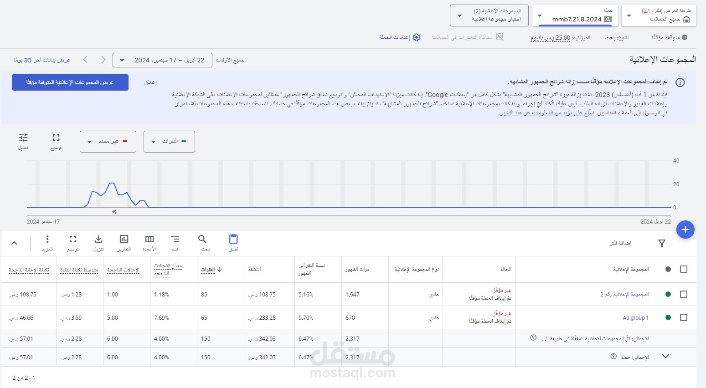Open Ad group 1 link

[635, 318]
